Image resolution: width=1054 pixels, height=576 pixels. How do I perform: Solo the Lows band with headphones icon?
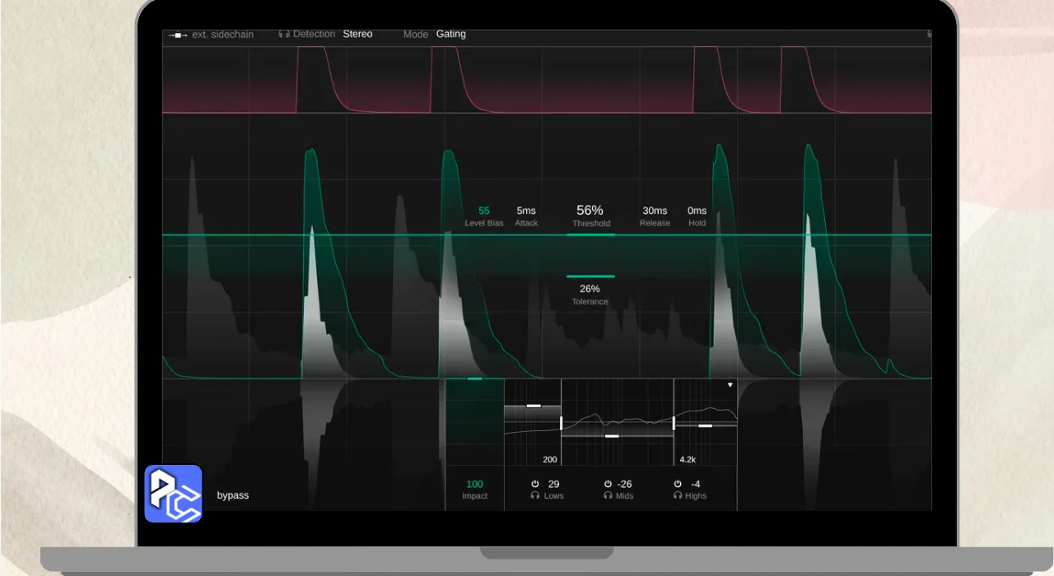(534, 496)
